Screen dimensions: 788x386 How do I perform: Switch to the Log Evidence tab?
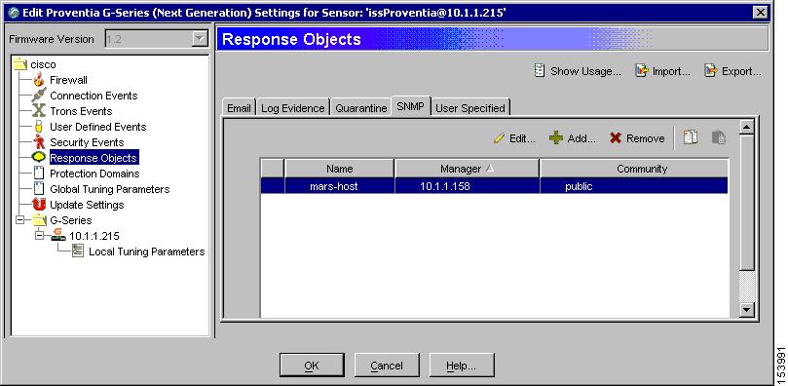click(x=293, y=108)
